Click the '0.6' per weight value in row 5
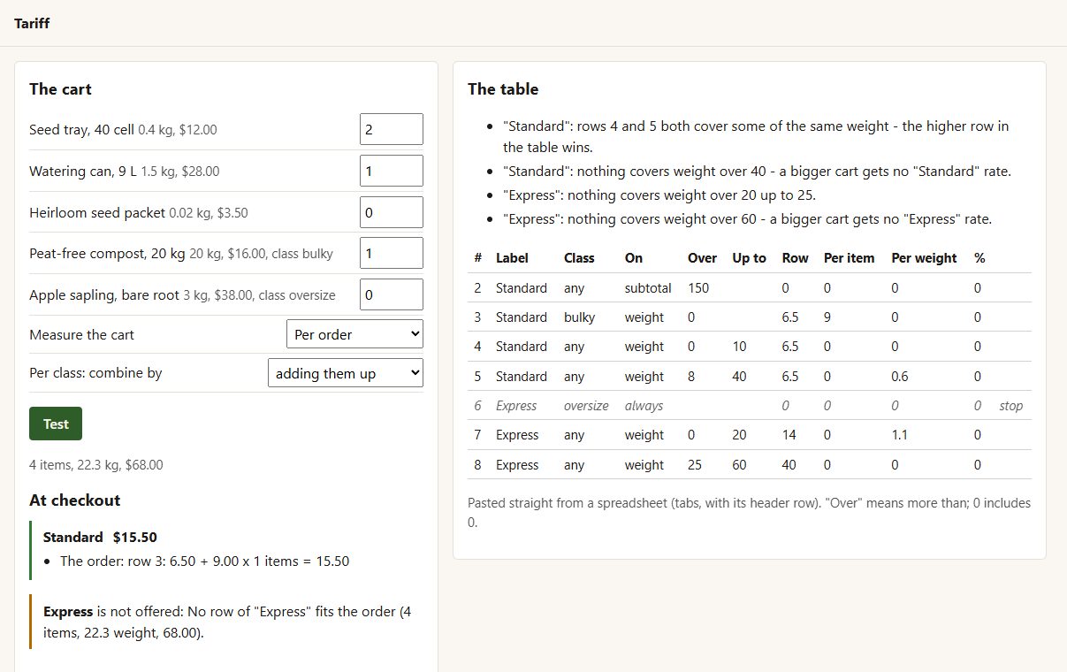 click(x=900, y=376)
